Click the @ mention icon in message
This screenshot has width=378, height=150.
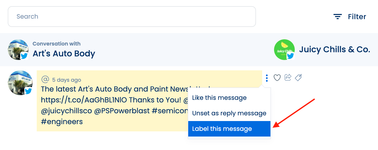pyautogui.click(x=45, y=79)
